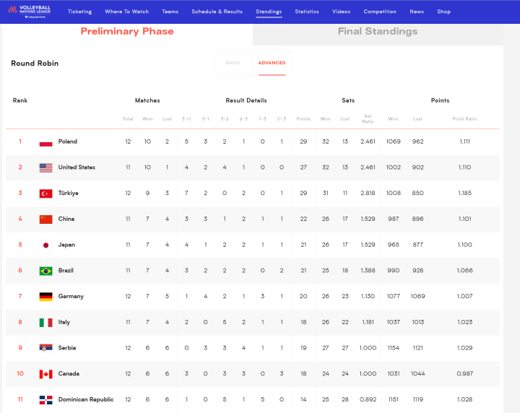Click the Result Details group header
The width and height of the screenshot is (520, 413).
pos(246,100)
